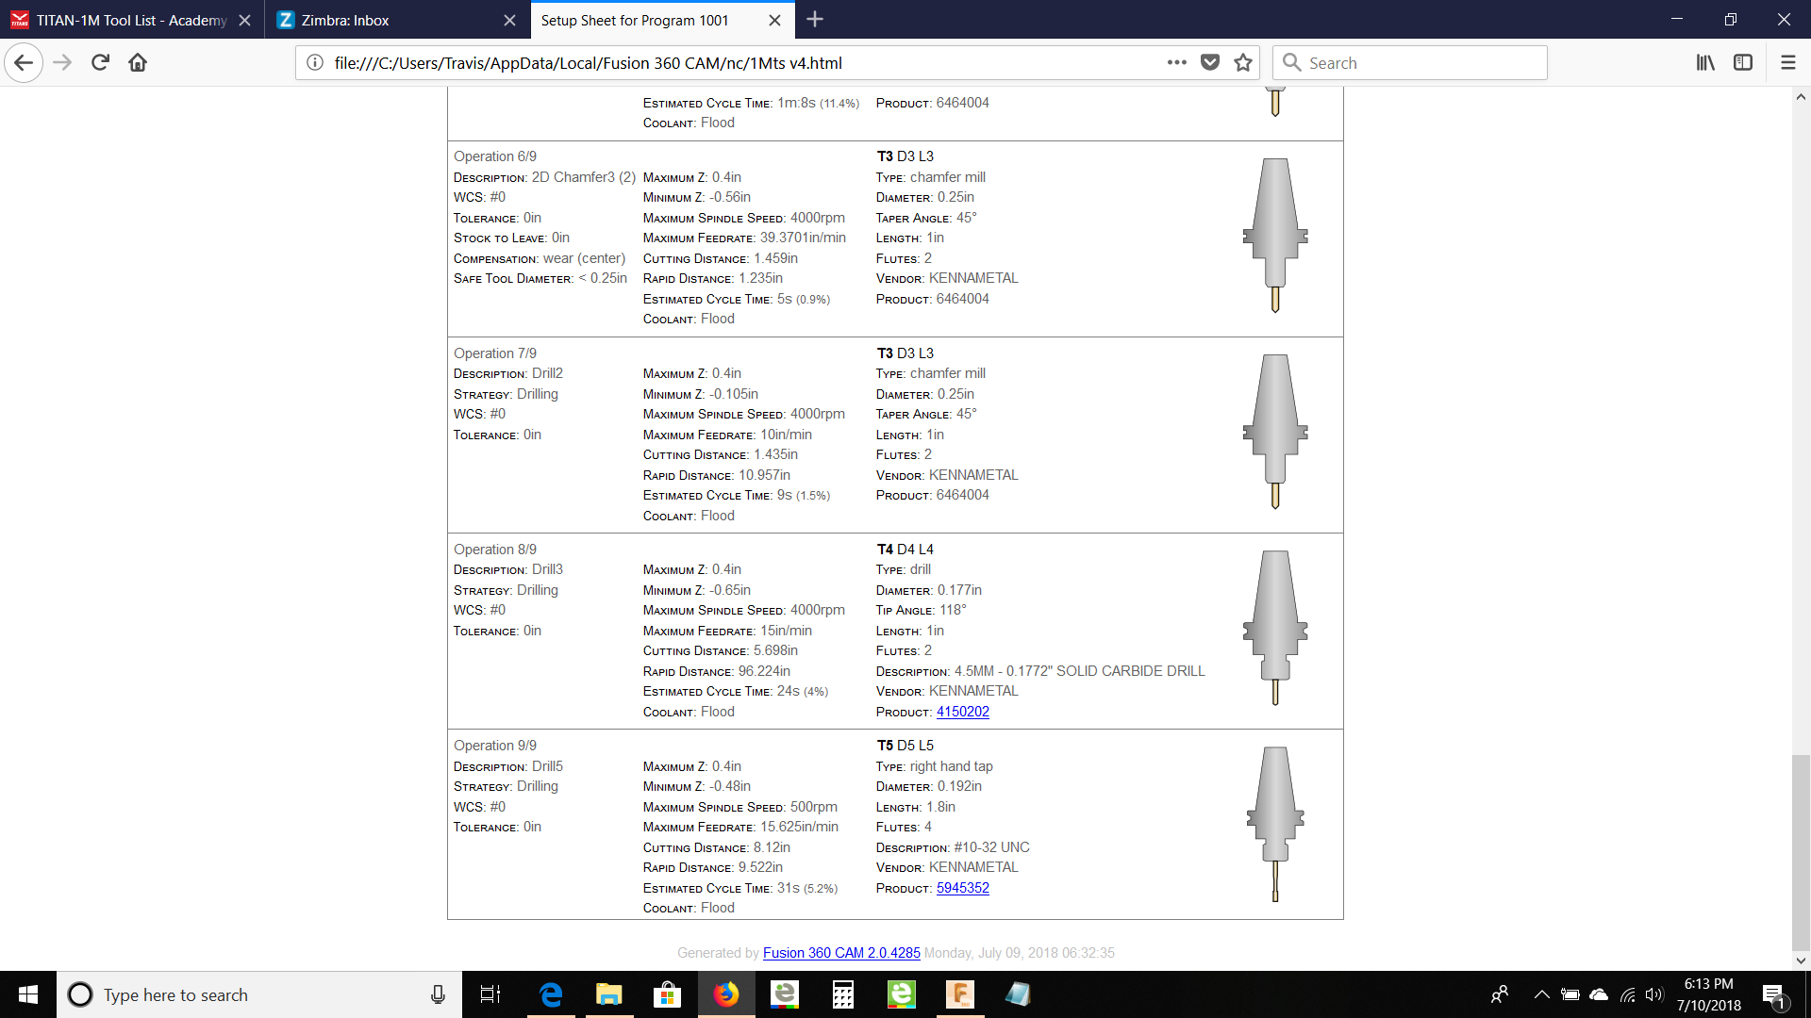Screen dimensions: 1811x1018
Task: Toggle the Firefox sidebar panel
Action: [1743, 62]
